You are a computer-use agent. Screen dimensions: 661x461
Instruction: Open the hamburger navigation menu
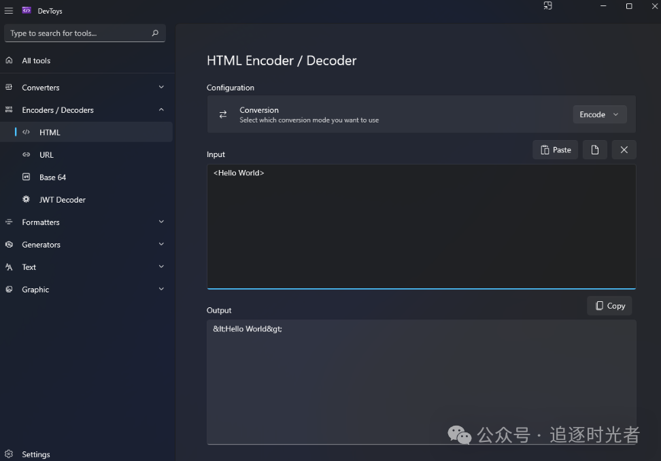[8, 11]
